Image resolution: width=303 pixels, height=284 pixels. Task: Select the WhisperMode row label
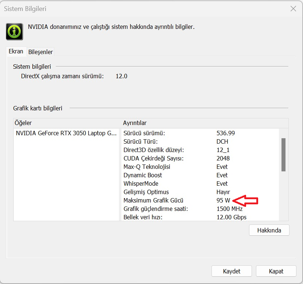(141, 183)
